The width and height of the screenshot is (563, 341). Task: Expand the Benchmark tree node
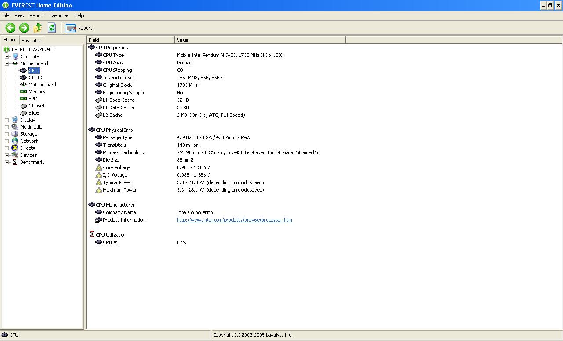click(x=7, y=162)
